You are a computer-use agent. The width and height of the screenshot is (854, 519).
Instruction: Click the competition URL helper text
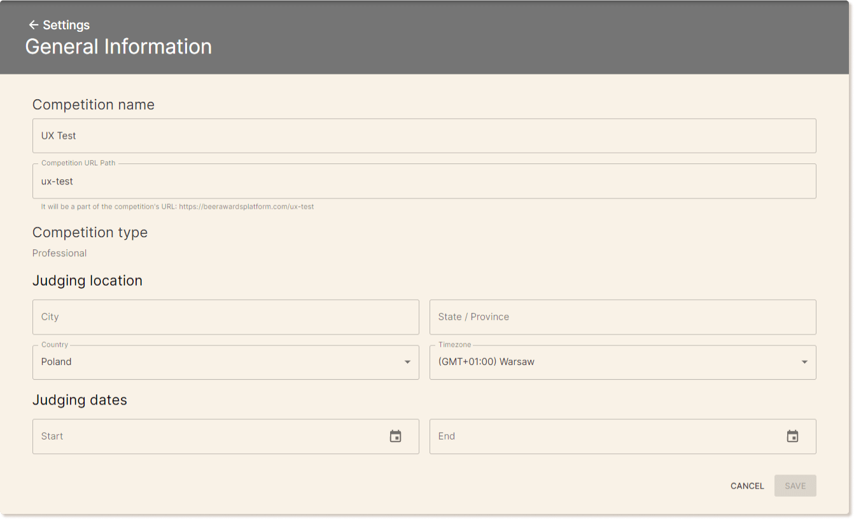177,207
